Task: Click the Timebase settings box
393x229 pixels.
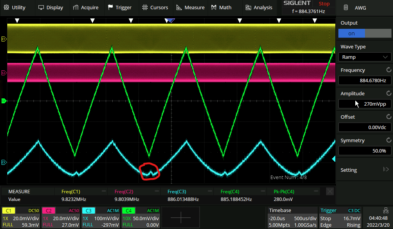Action: pyautogui.click(x=292, y=217)
